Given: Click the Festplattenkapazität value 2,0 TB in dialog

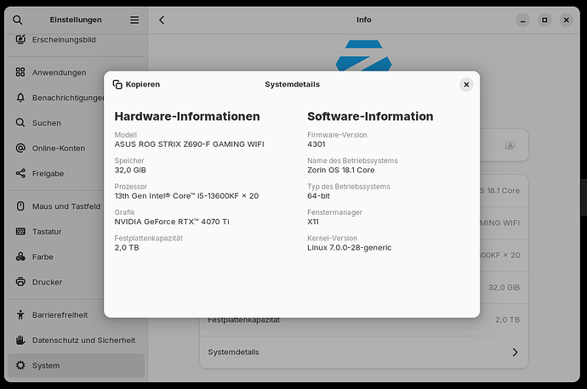Looking at the screenshot, I should 127,247.
